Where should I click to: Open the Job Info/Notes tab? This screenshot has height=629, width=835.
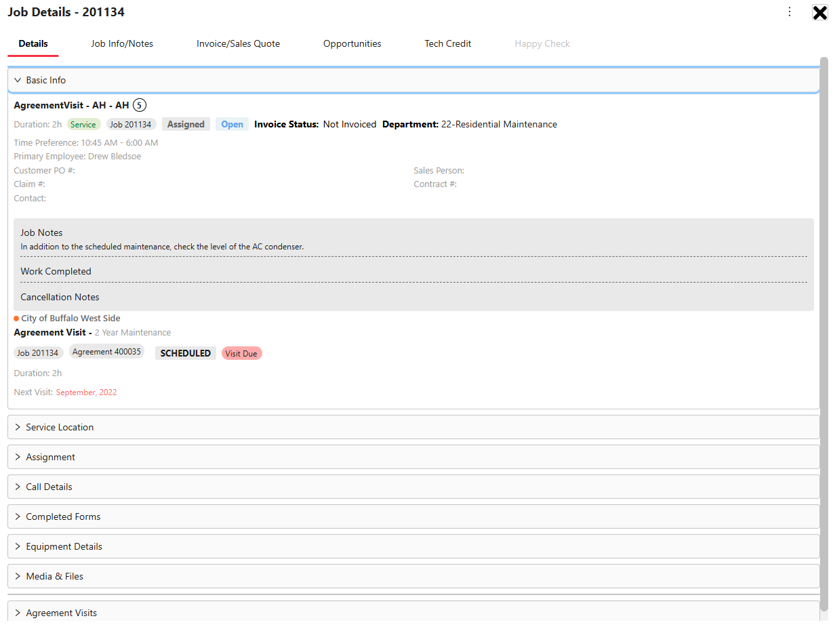tap(122, 43)
